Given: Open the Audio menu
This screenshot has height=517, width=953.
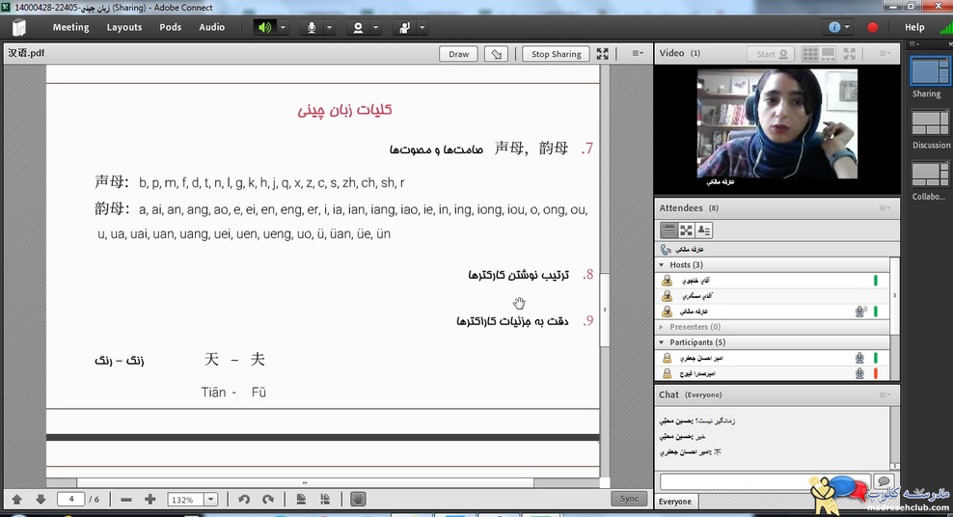Looking at the screenshot, I should coord(211,27).
